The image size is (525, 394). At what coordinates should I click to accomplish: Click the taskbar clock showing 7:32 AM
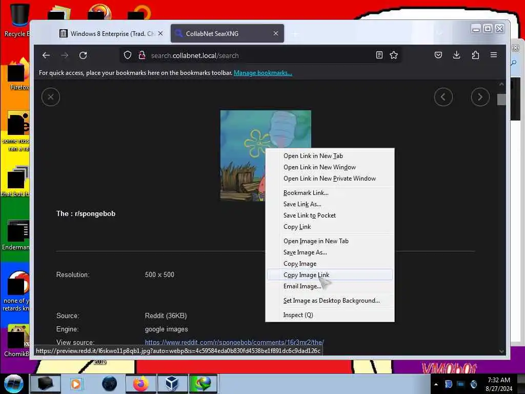point(498,384)
